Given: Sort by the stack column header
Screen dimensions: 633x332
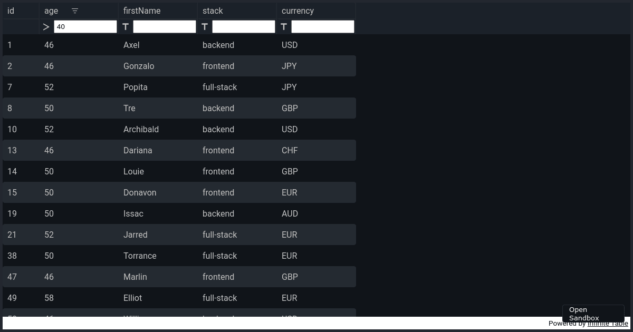Looking at the screenshot, I should tap(237, 11).
